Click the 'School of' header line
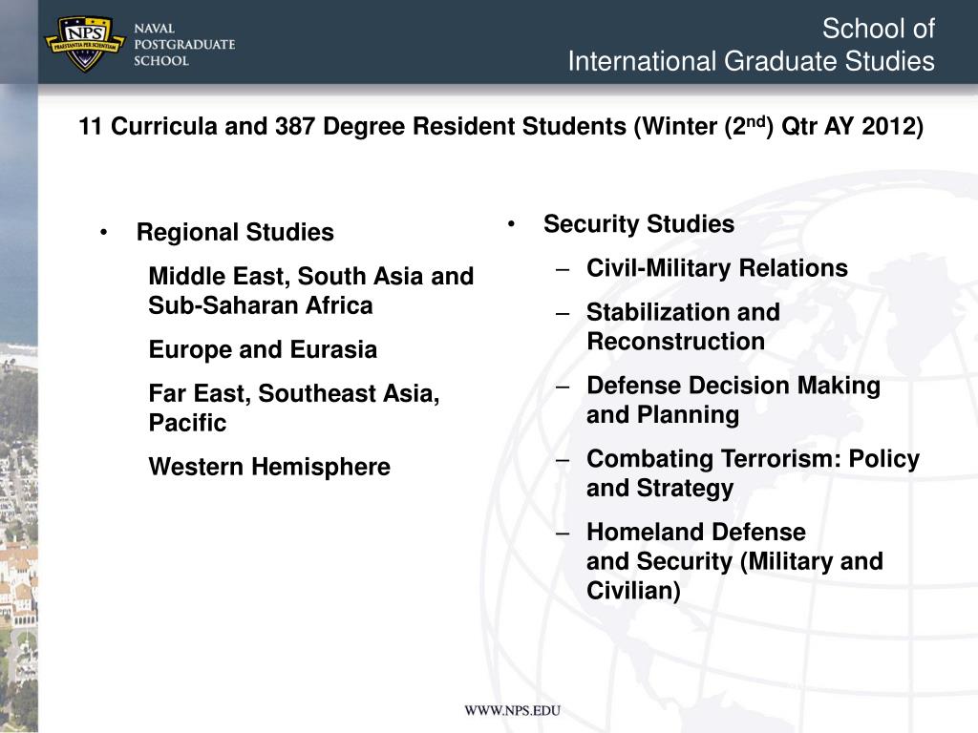 tap(879, 29)
